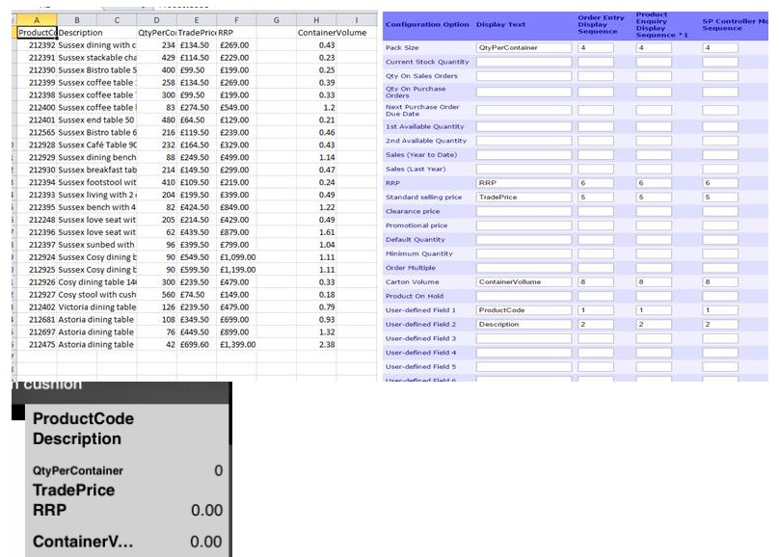Click Qty On Purchase Orders display text field
The width and height of the screenshot is (779, 557).
click(524, 93)
